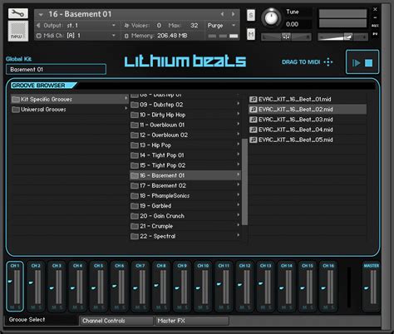
Task: Select the CH 12 channel label
Action: pyautogui.click(x=244, y=266)
